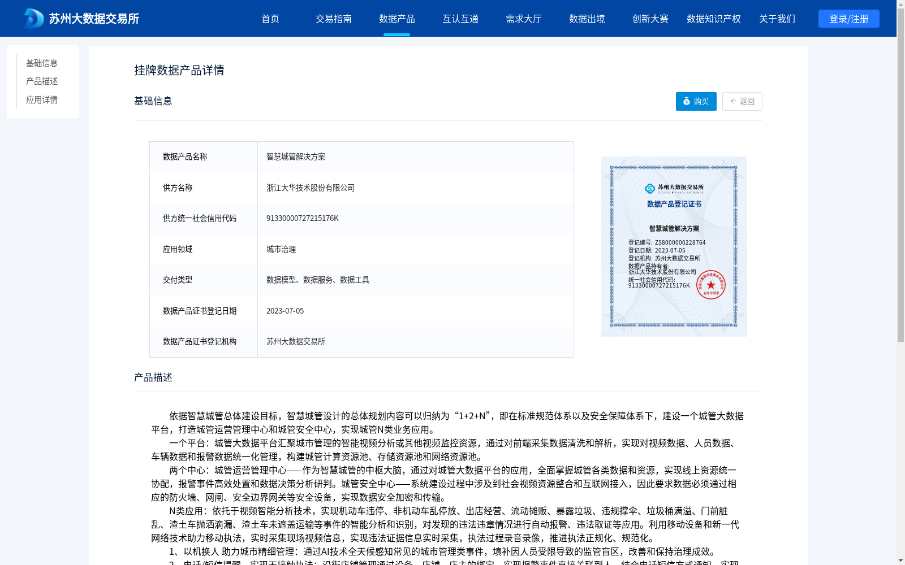Screen dimensions: 905x565
Task: Click the 交付类型 label cell
Action: [x=204, y=280]
